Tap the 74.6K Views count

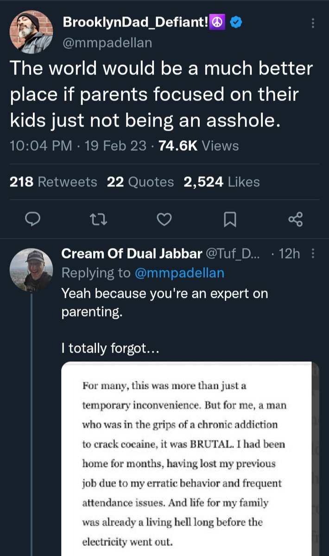198,146
